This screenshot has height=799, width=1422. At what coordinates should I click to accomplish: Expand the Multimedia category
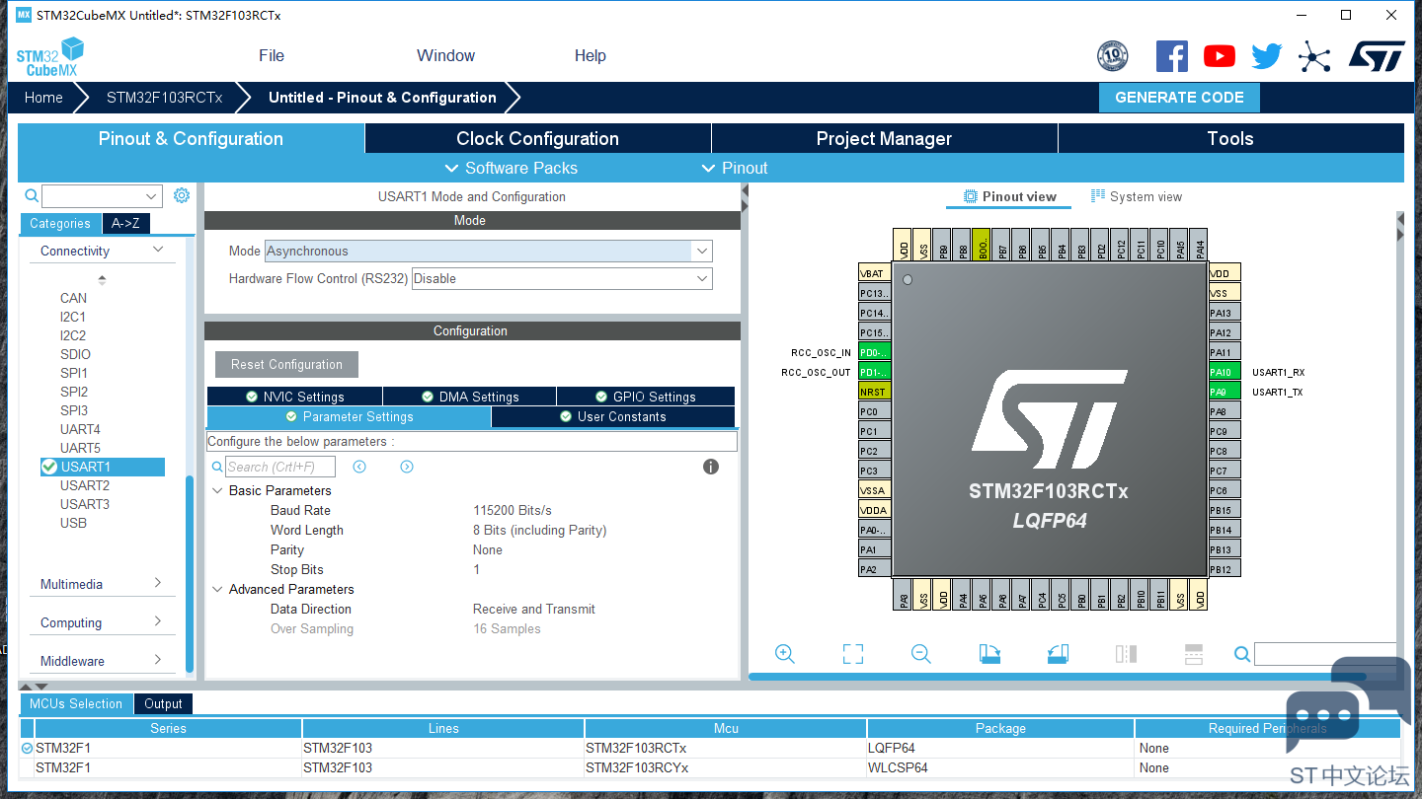[x=103, y=584]
